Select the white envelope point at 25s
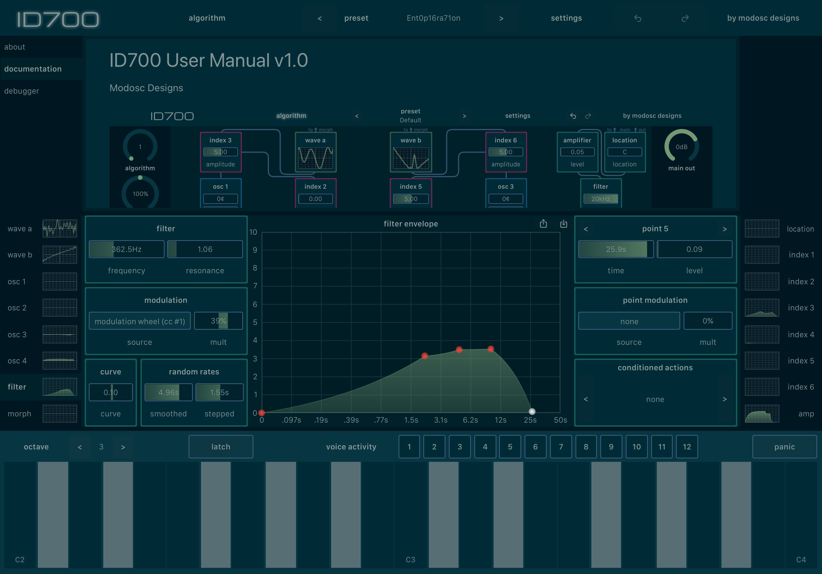The image size is (822, 574). 532,412
